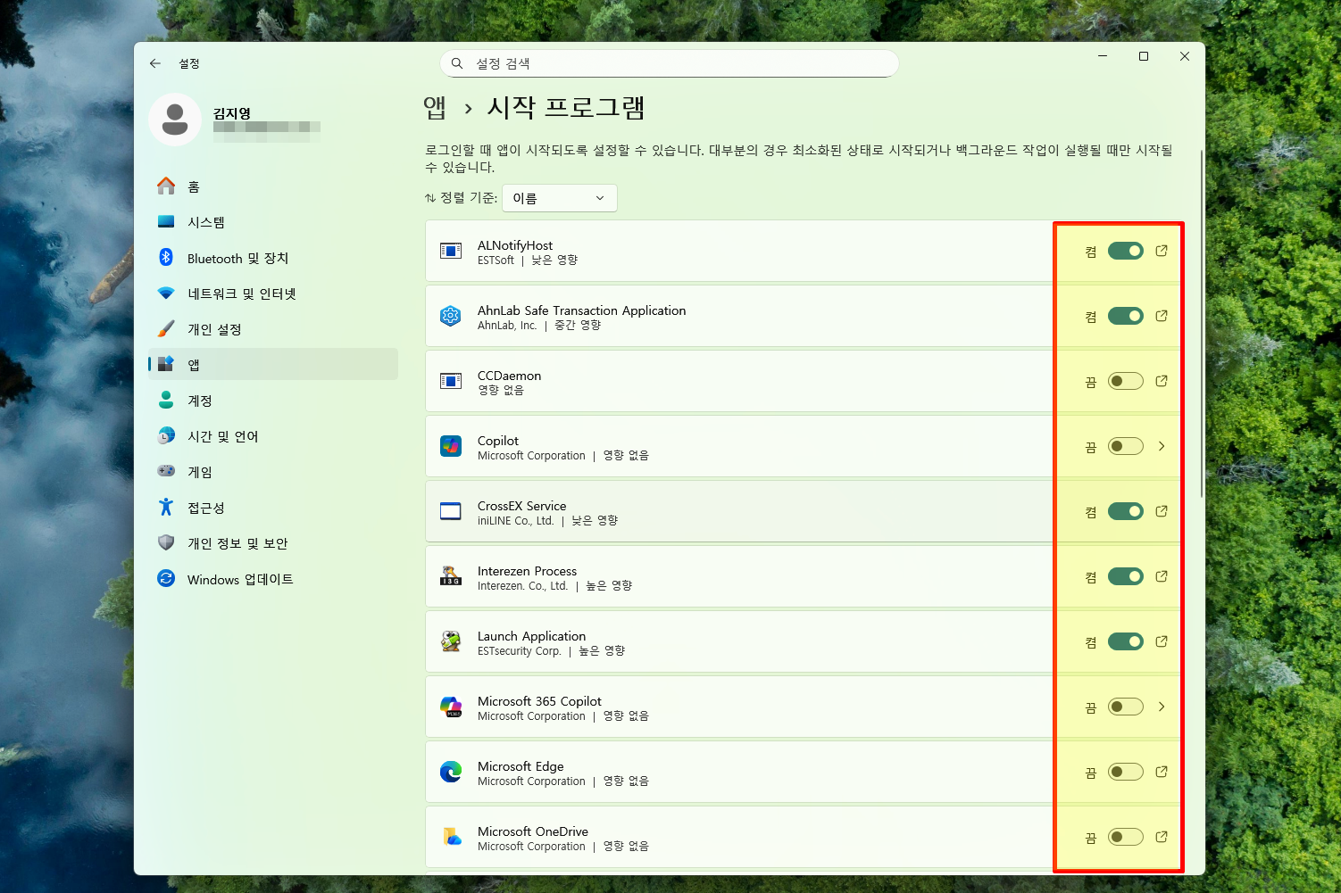Click Launch Application external link icon
Image resolution: width=1341 pixels, height=893 pixels.
pos(1162,641)
